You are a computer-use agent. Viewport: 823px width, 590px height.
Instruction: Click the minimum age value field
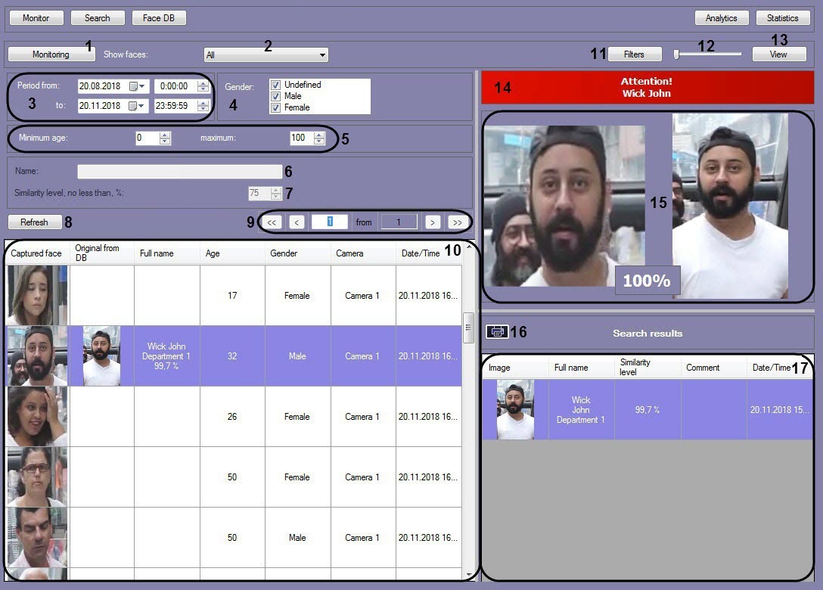pos(147,138)
